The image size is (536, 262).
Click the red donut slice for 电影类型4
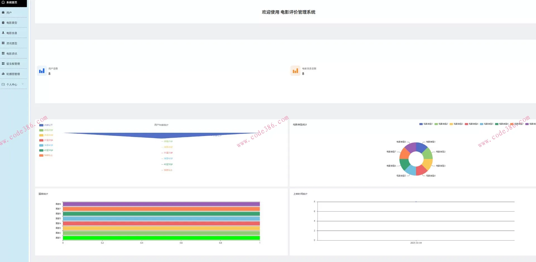[421, 170]
